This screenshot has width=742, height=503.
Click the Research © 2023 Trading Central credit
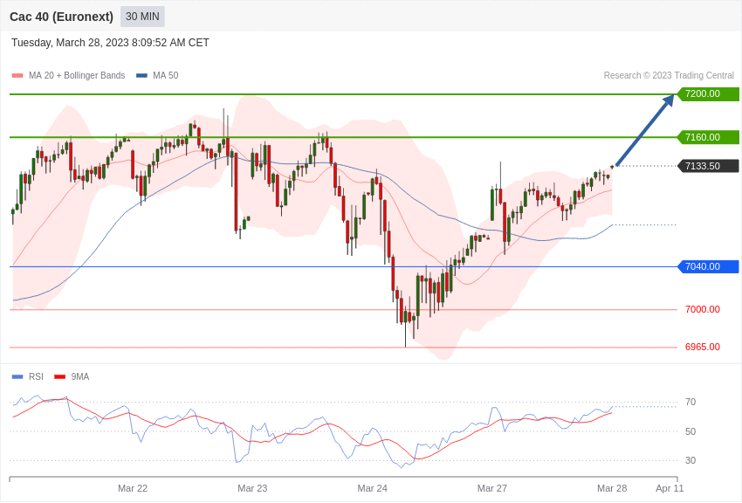point(669,75)
